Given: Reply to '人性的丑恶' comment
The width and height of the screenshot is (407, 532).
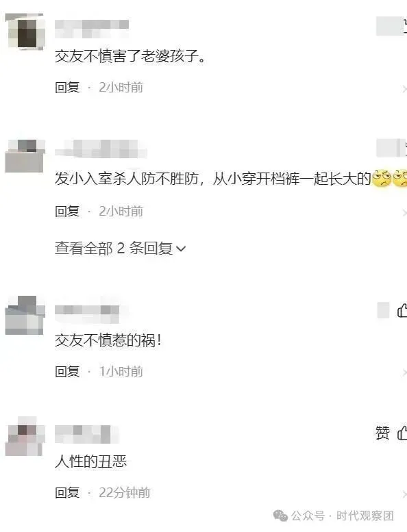Looking at the screenshot, I should point(67,493).
